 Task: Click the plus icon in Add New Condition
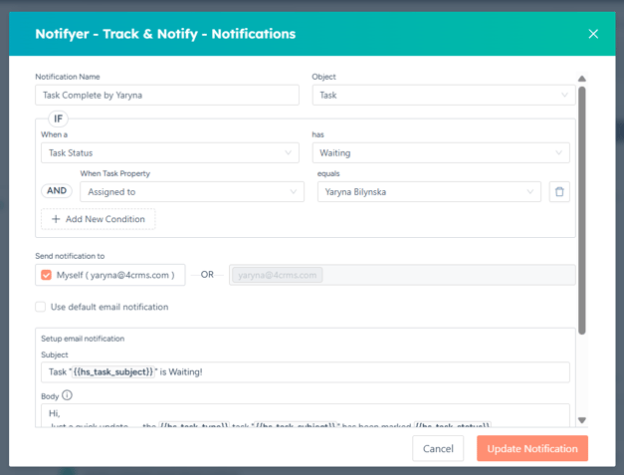[x=56, y=219]
